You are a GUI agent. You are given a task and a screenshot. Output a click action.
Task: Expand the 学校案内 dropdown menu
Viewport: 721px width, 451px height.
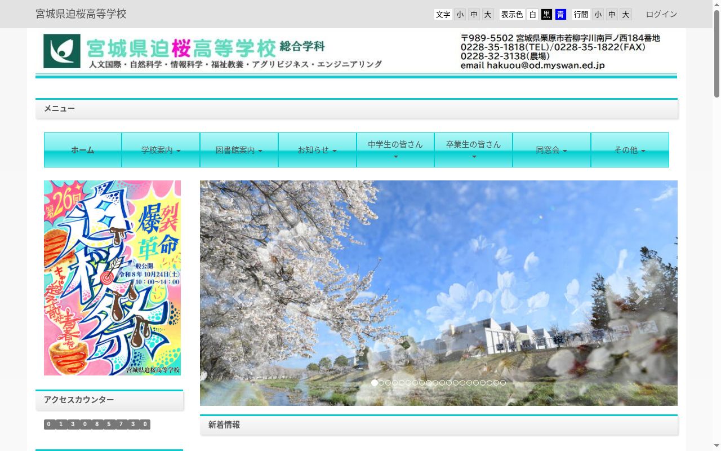(x=161, y=150)
